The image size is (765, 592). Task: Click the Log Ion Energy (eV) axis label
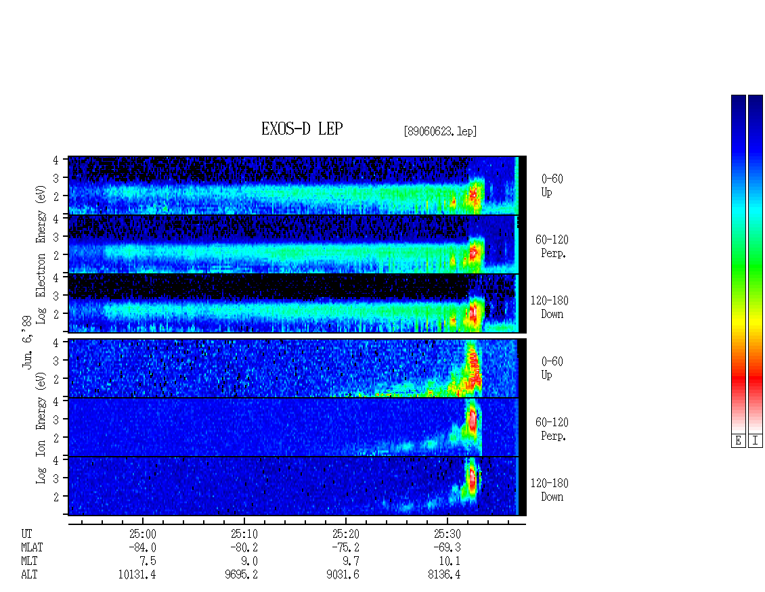click(x=41, y=428)
